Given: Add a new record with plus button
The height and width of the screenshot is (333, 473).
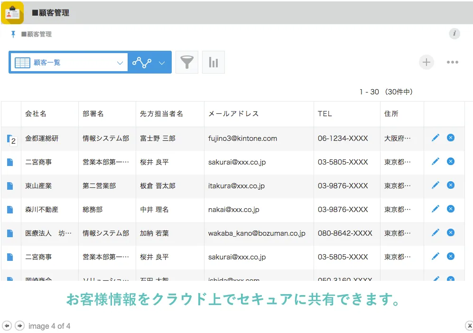Looking at the screenshot, I should [426, 62].
